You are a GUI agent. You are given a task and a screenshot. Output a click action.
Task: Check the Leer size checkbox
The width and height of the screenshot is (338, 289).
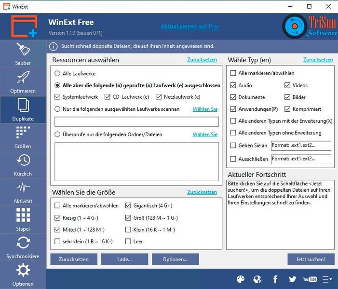point(128,241)
